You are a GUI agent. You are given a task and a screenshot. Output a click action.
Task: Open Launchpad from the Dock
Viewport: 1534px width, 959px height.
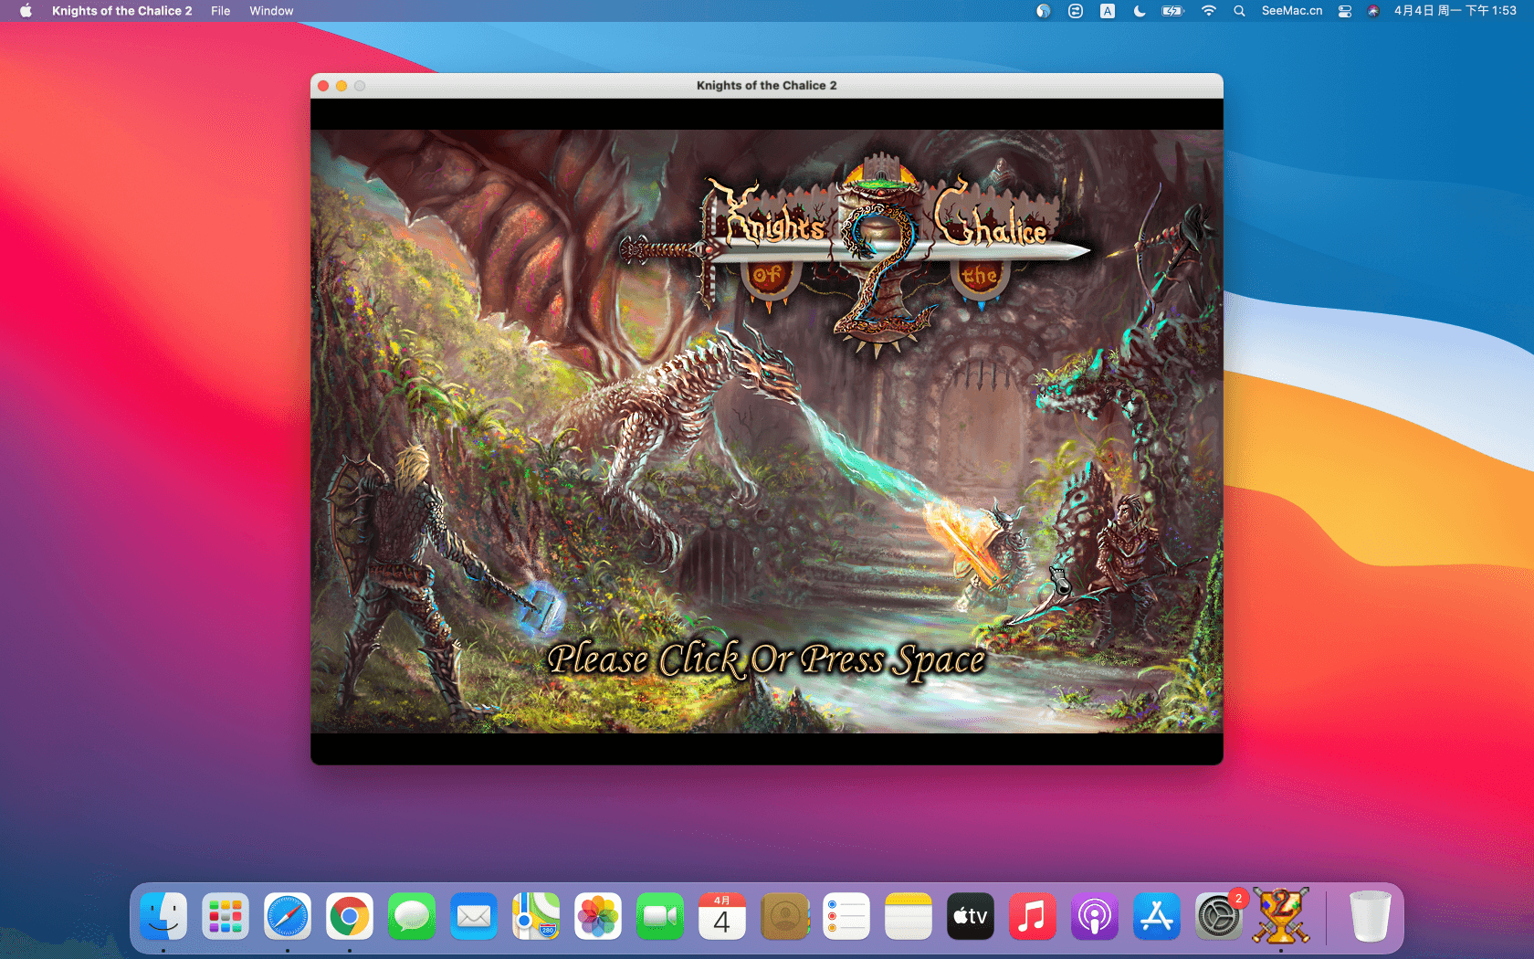coord(226,916)
